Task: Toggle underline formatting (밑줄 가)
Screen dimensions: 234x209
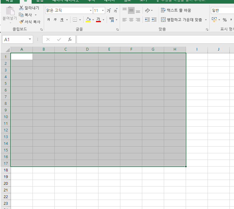Action: pyautogui.click(x=62, y=20)
